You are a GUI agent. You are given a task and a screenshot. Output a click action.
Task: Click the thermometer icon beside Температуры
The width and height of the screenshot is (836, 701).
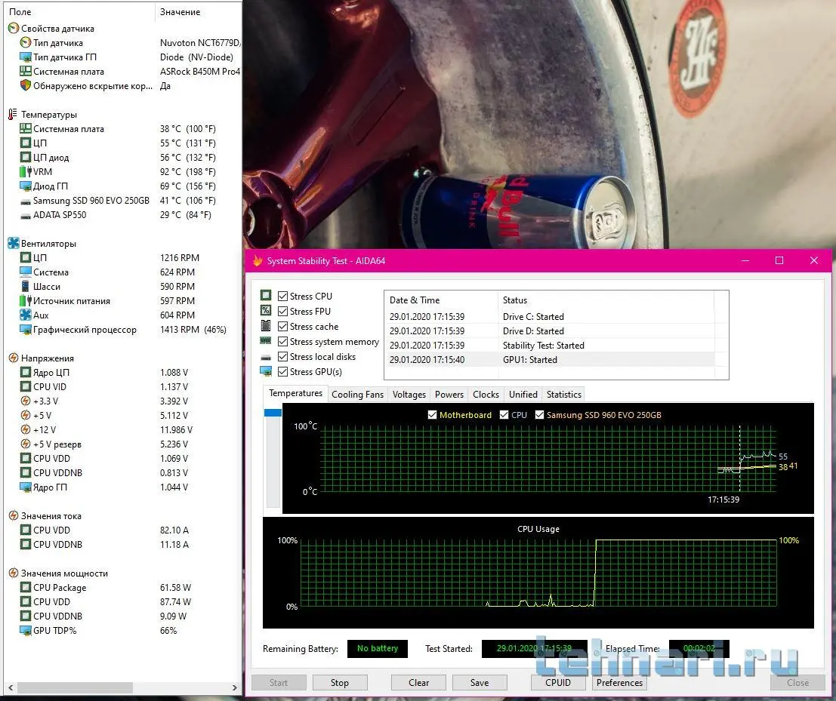click(13, 115)
